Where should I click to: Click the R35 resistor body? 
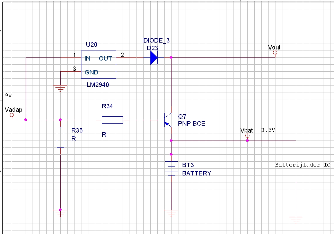pyautogui.click(x=60, y=137)
